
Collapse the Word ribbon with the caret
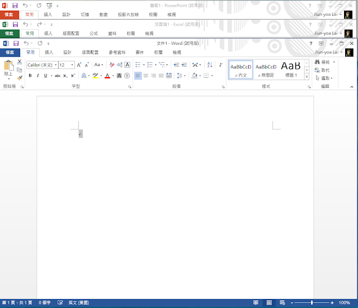pos(352,87)
